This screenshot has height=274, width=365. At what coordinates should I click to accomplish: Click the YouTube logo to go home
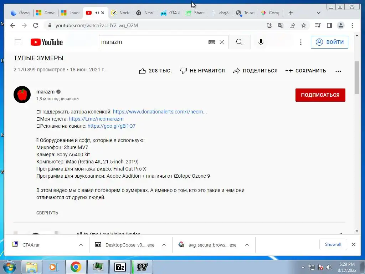tap(47, 42)
